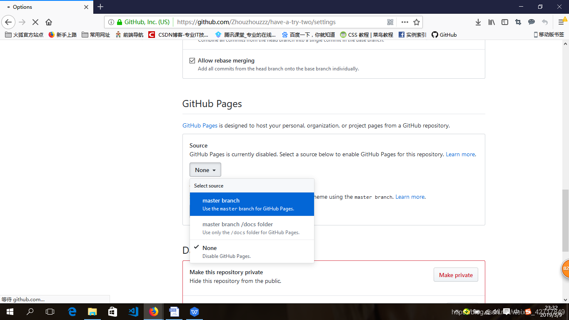Close the Options tab
Screen dimensions: 569x320
click(x=86, y=7)
